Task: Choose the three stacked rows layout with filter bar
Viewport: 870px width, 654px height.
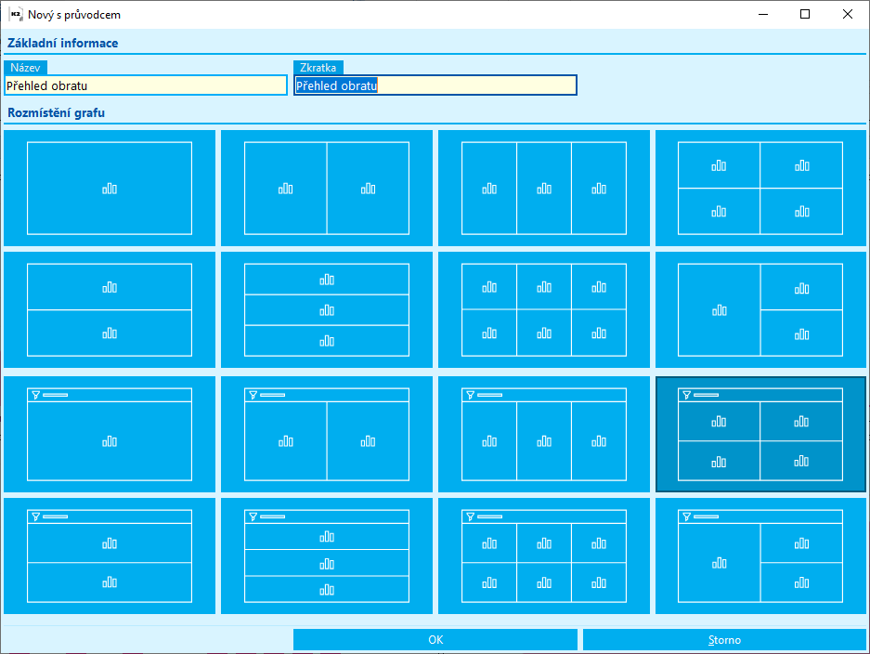Action: (x=327, y=556)
